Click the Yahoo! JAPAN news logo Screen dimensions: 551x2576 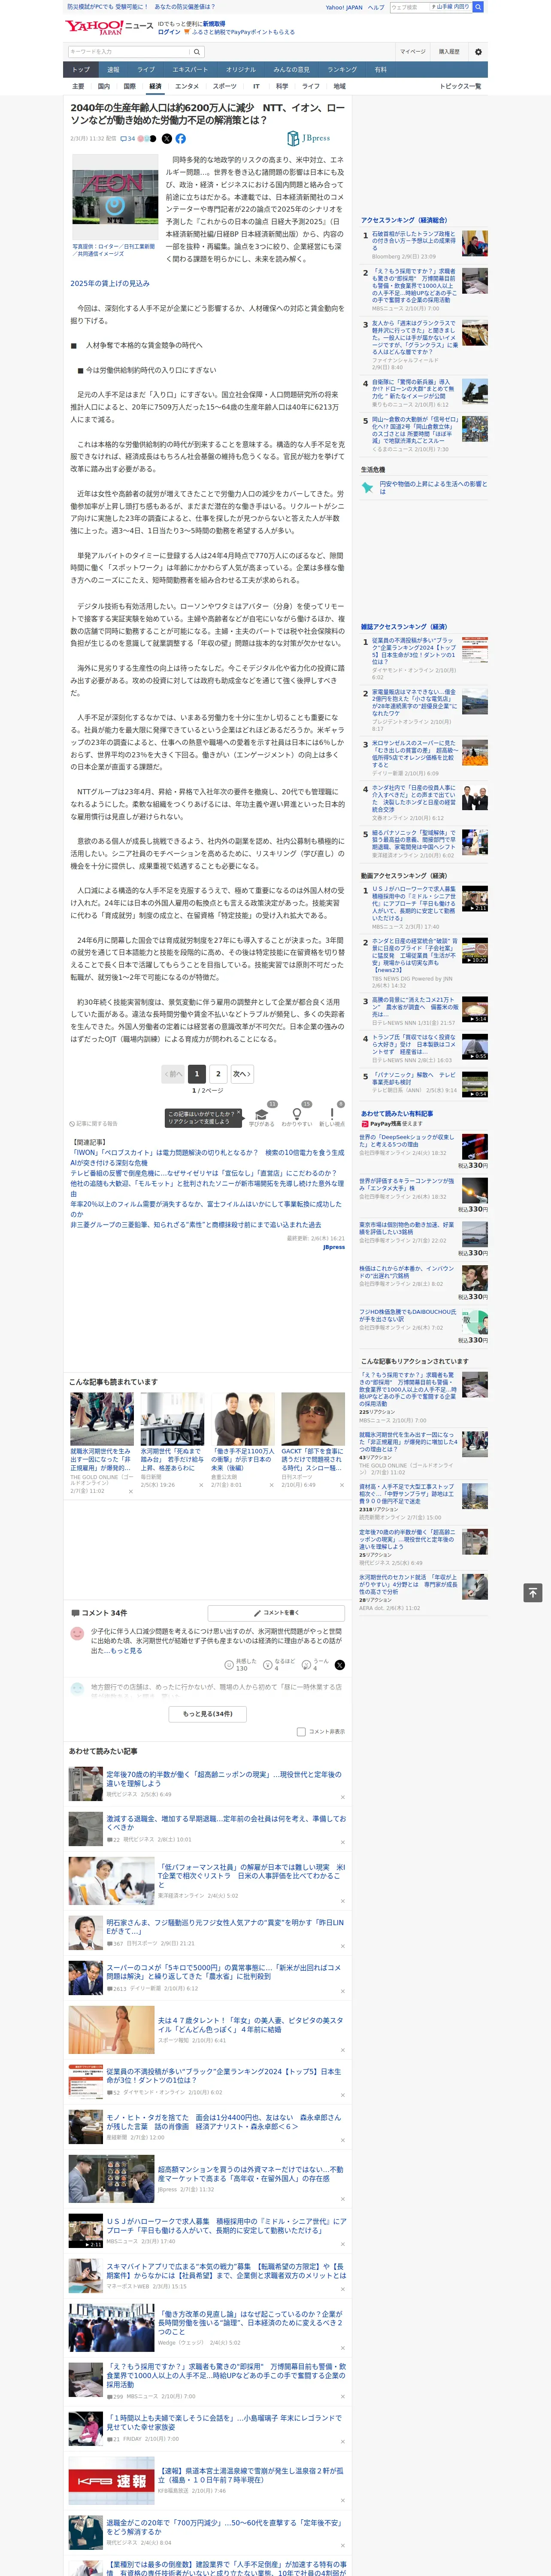tap(109, 27)
